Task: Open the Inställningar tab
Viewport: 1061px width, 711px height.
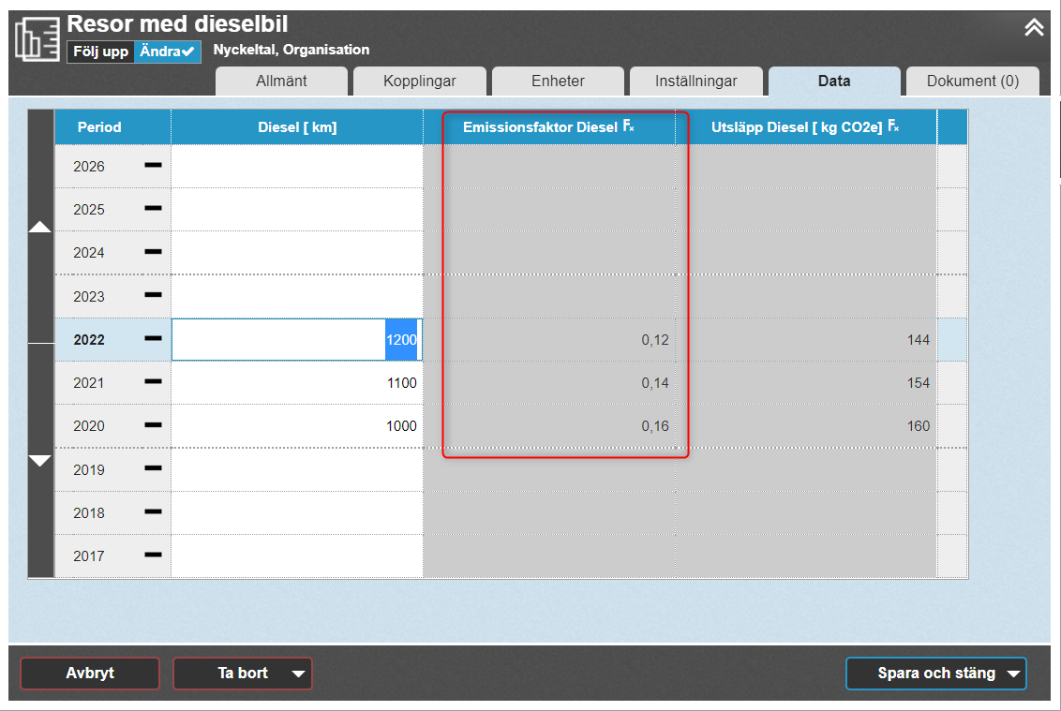Action: (695, 81)
